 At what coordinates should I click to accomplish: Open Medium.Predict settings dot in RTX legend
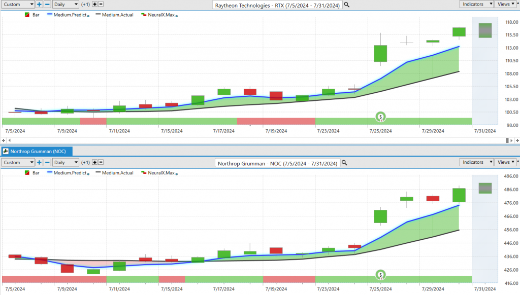(88, 16)
